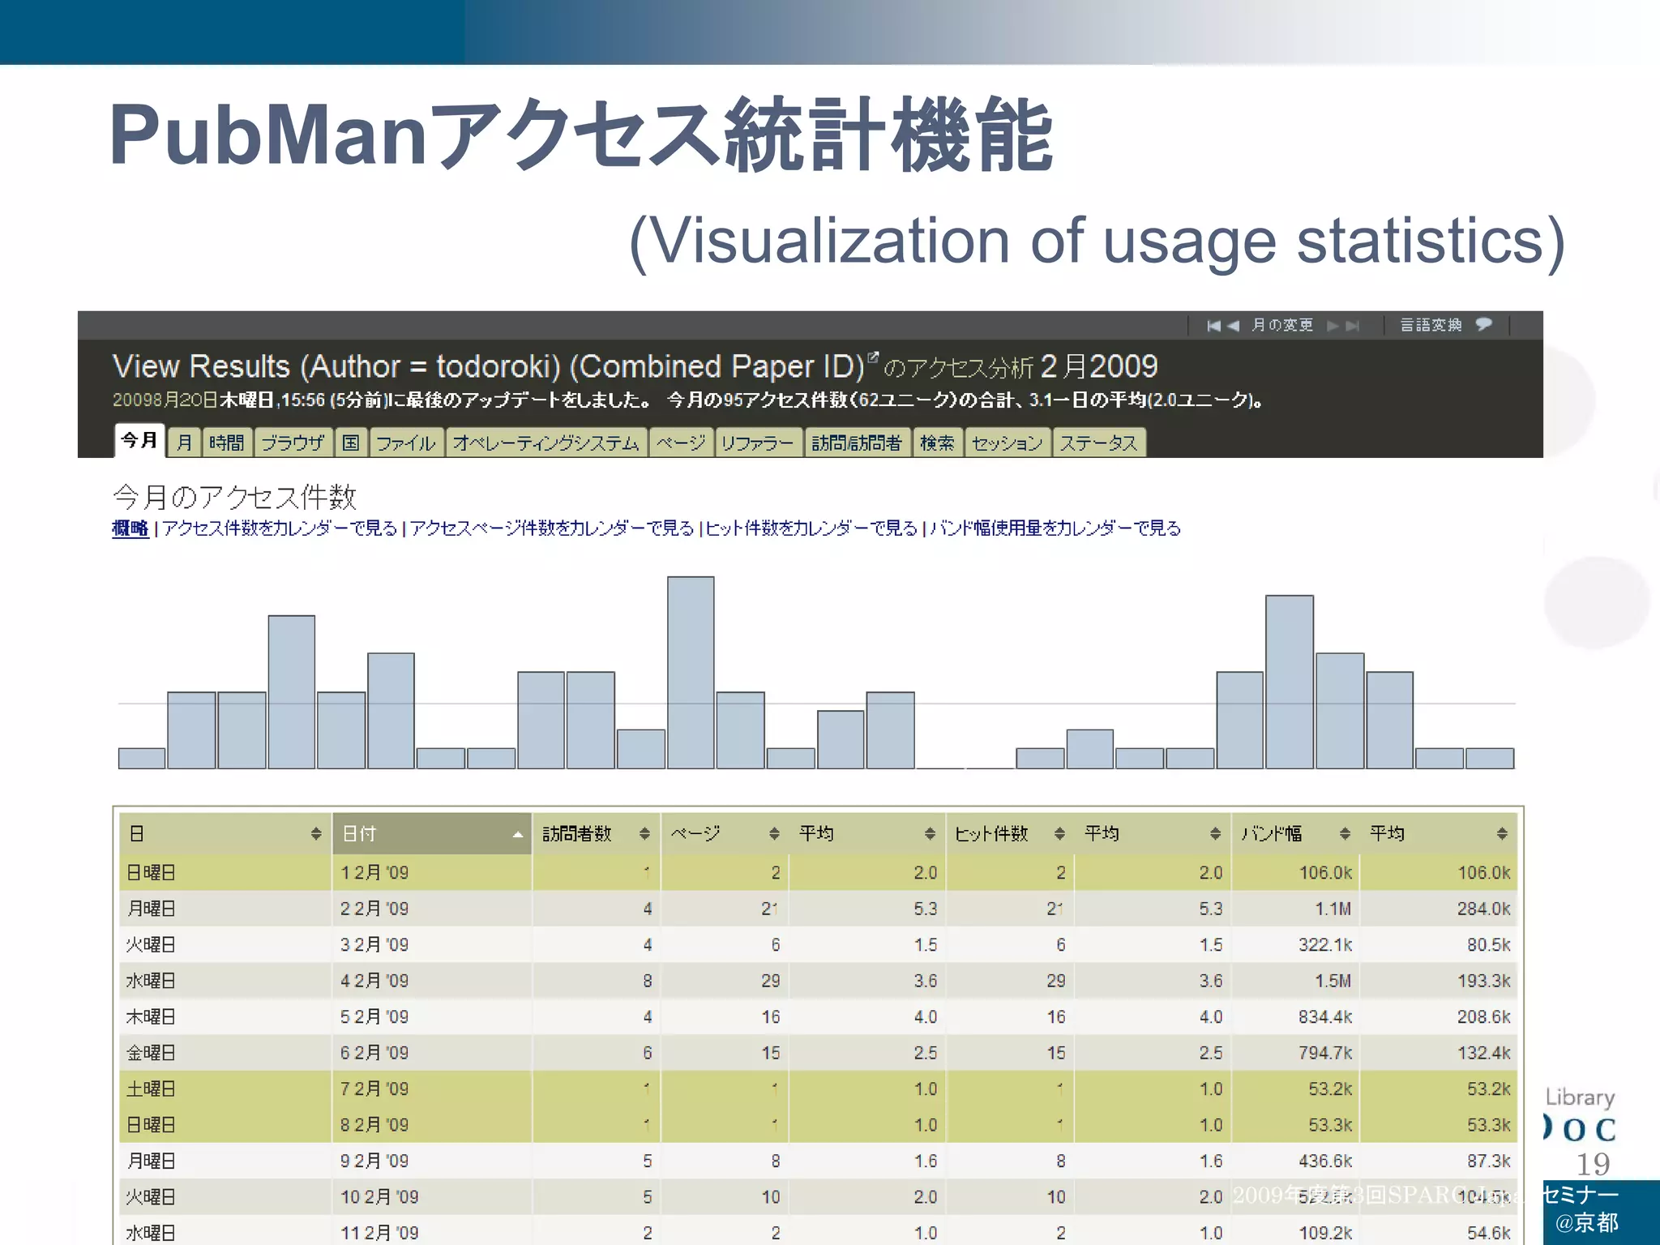The height and width of the screenshot is (1245, 1660).
Task: Open the 時間 tab
Action: pos(227,443)
